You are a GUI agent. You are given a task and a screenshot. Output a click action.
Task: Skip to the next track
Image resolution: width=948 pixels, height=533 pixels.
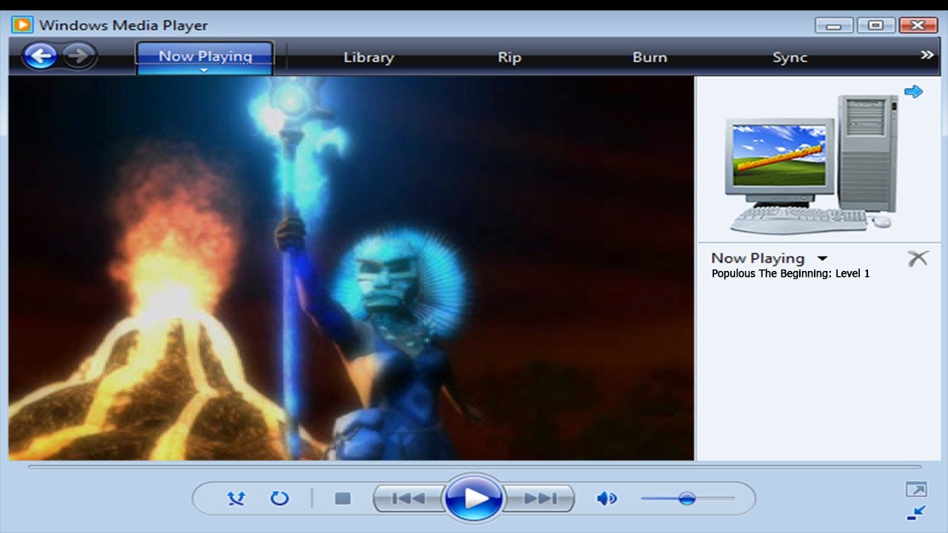[541, 498]
